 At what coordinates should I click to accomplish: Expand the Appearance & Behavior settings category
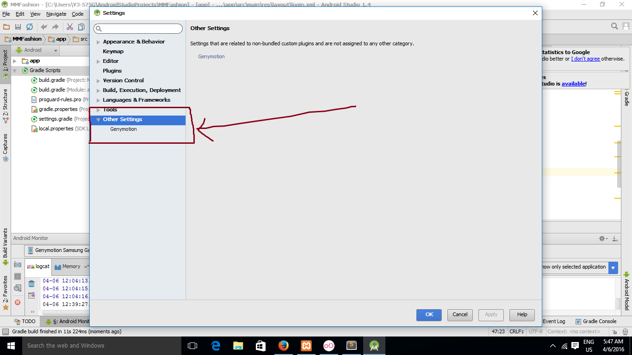click(x=98, y=42)
